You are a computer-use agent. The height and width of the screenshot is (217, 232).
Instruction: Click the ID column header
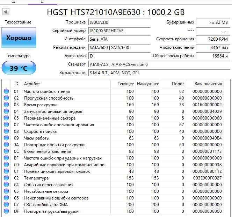click(16, 84)
